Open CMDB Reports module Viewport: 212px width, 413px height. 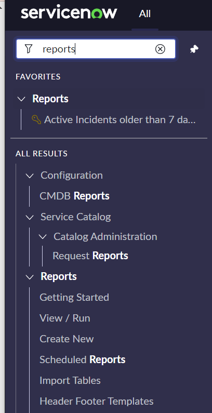click(74, 196)
